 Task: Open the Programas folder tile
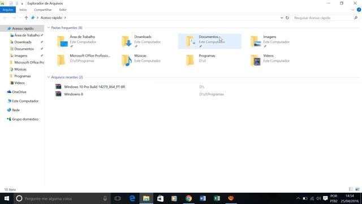[210, 60]
